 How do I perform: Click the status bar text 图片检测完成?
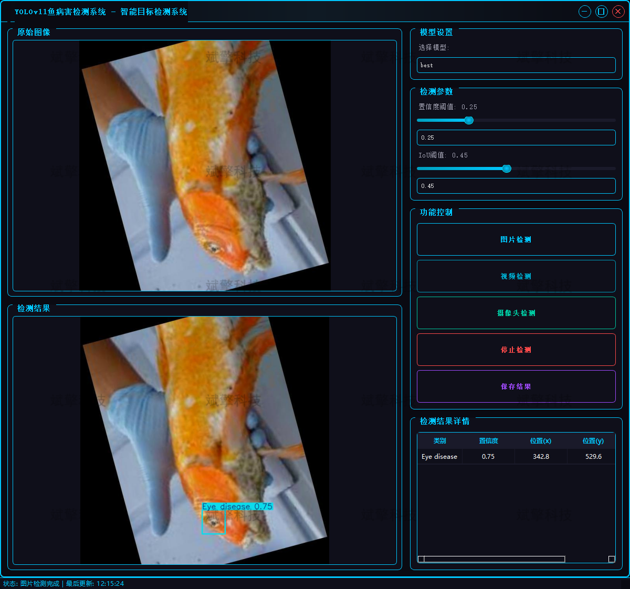[40, 584]
